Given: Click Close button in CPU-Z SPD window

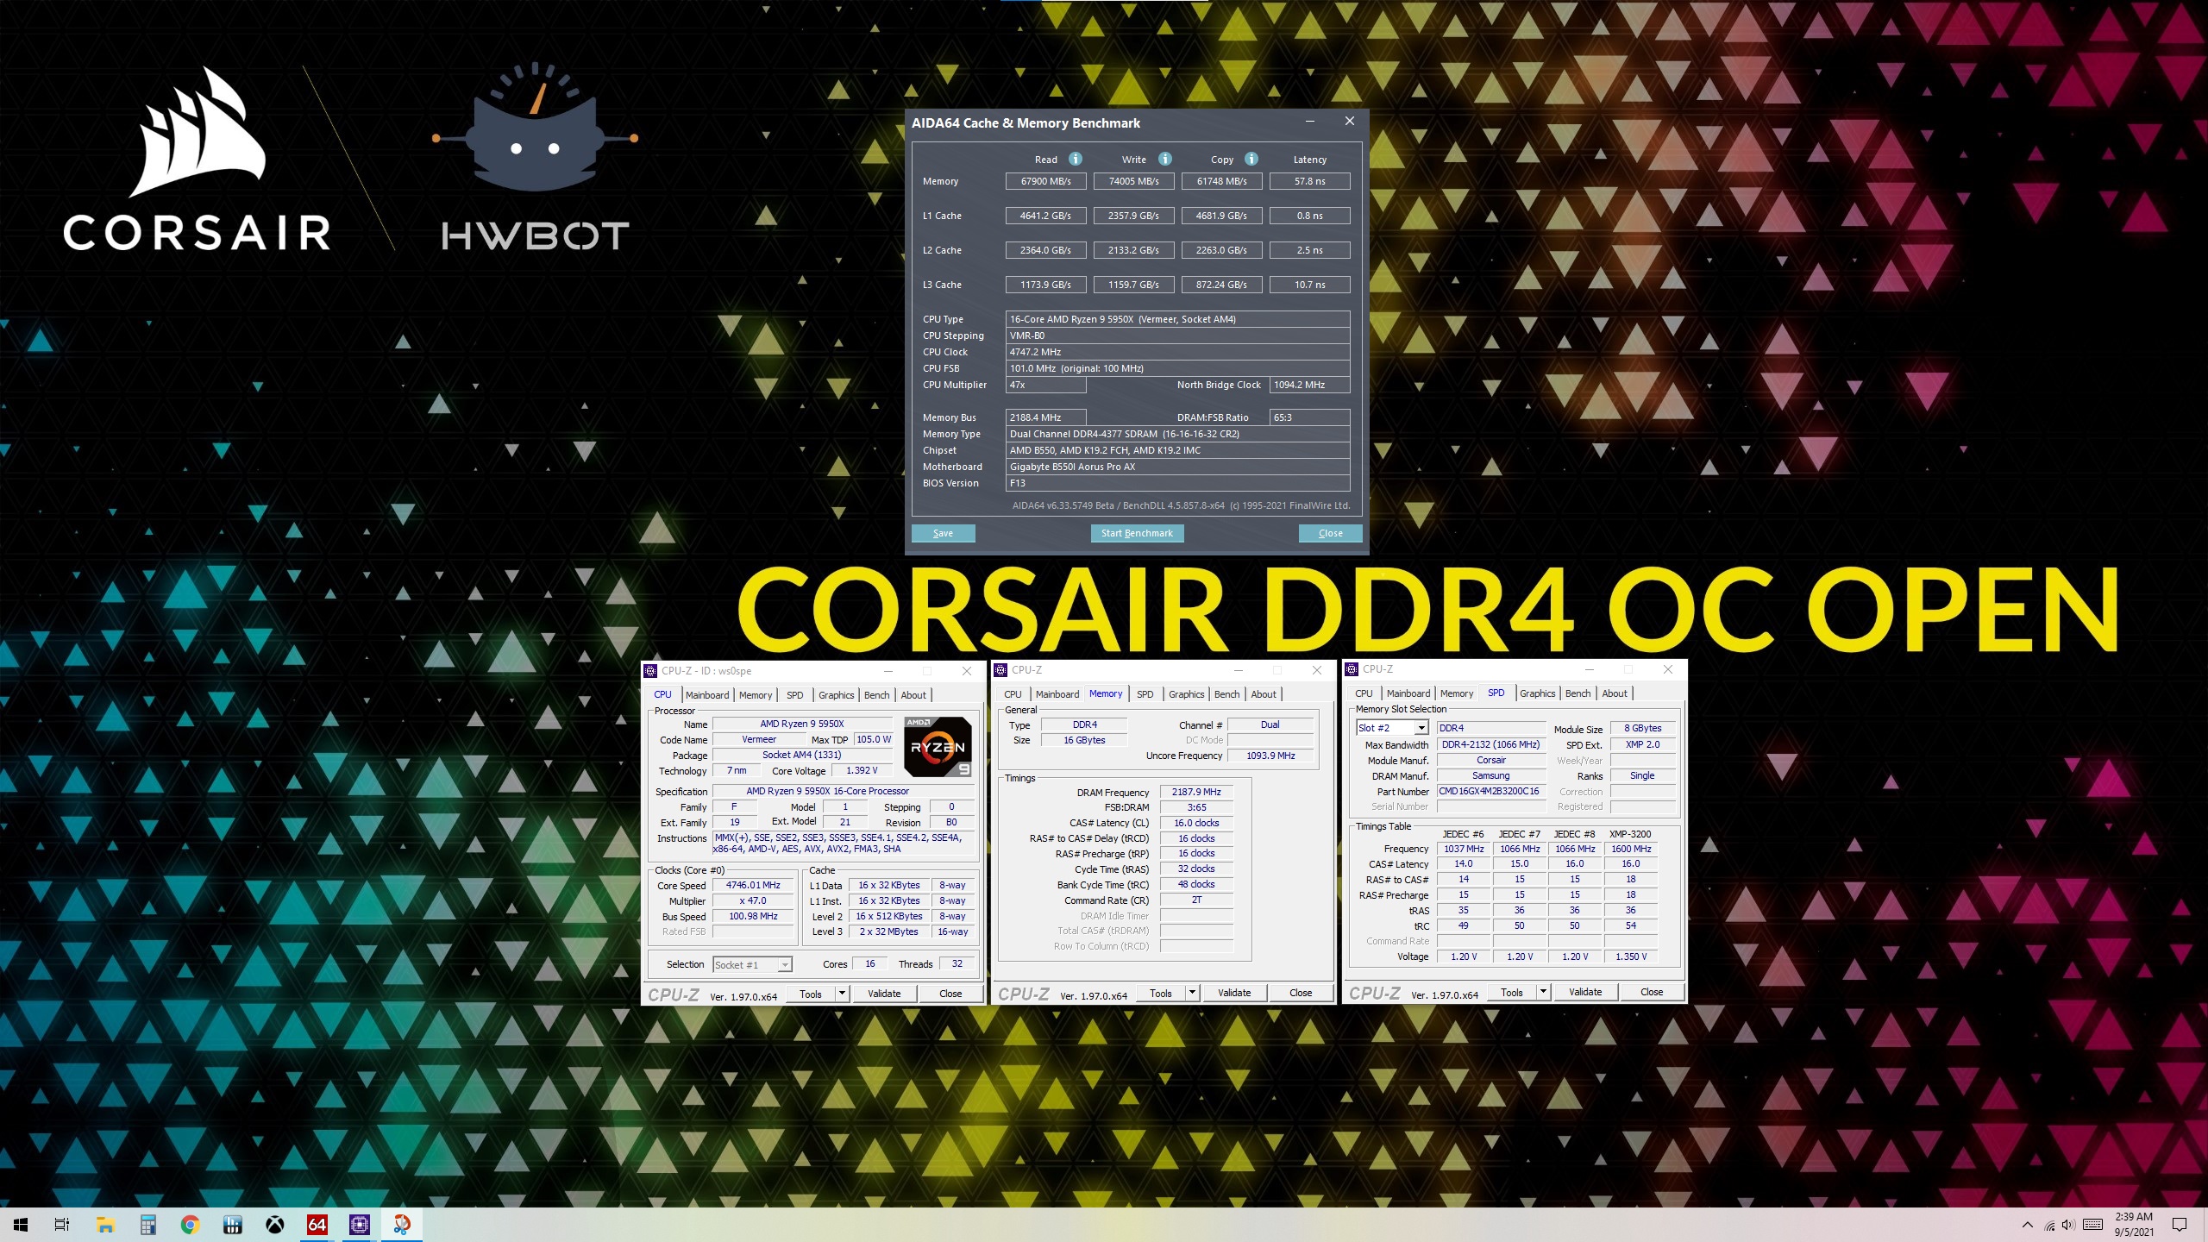Looking at the screenshot, I should pyautogui.click(x=1652, y=992).
